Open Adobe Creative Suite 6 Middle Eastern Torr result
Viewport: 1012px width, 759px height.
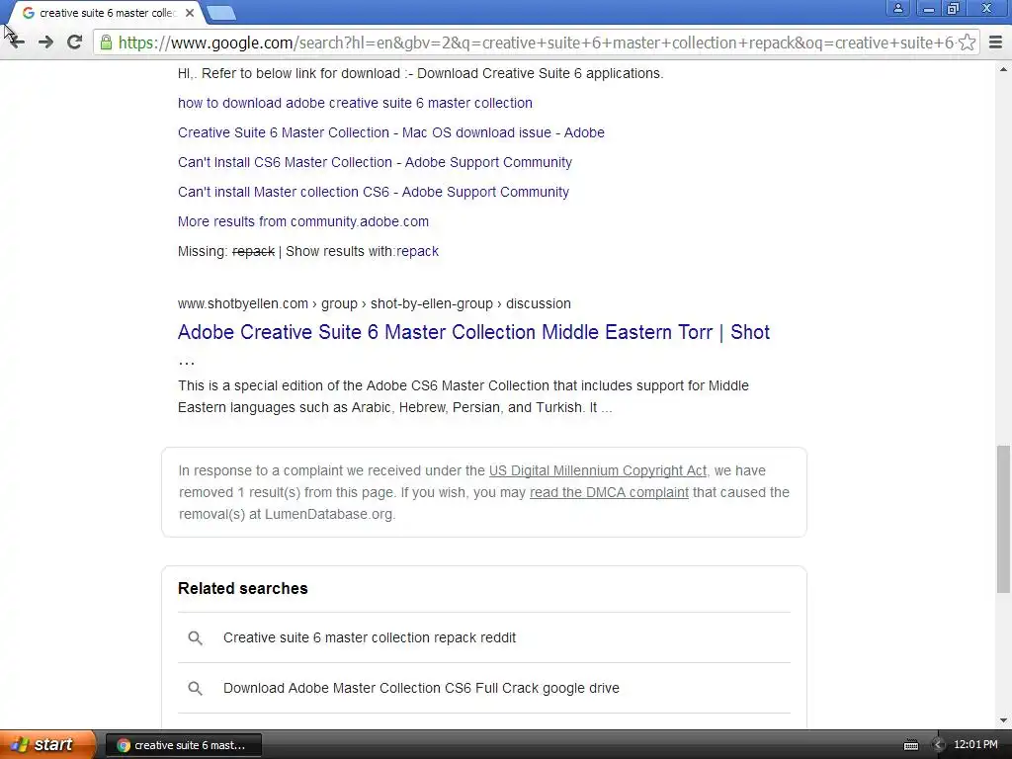pyautogui.click(x=473, y=332)
